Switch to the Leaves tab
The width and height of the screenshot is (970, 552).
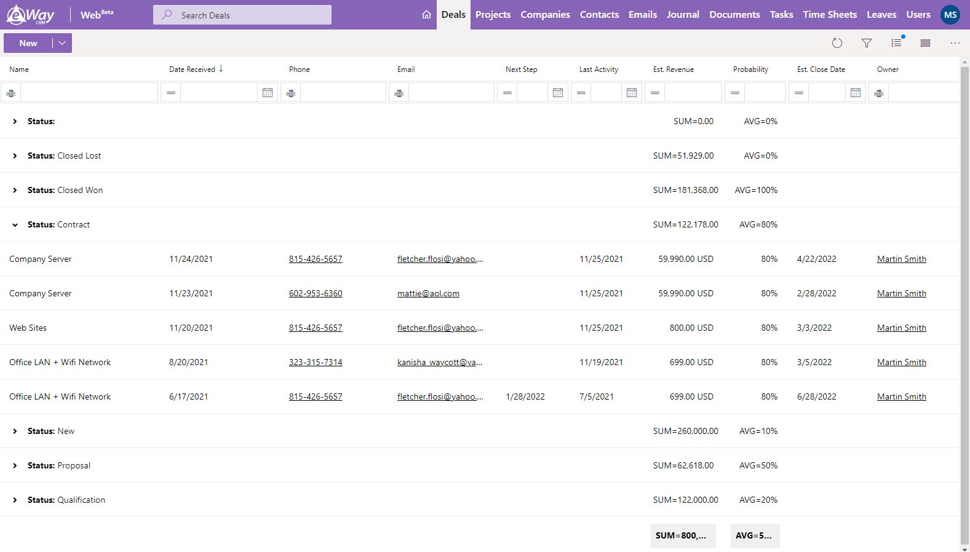point(881,15)
